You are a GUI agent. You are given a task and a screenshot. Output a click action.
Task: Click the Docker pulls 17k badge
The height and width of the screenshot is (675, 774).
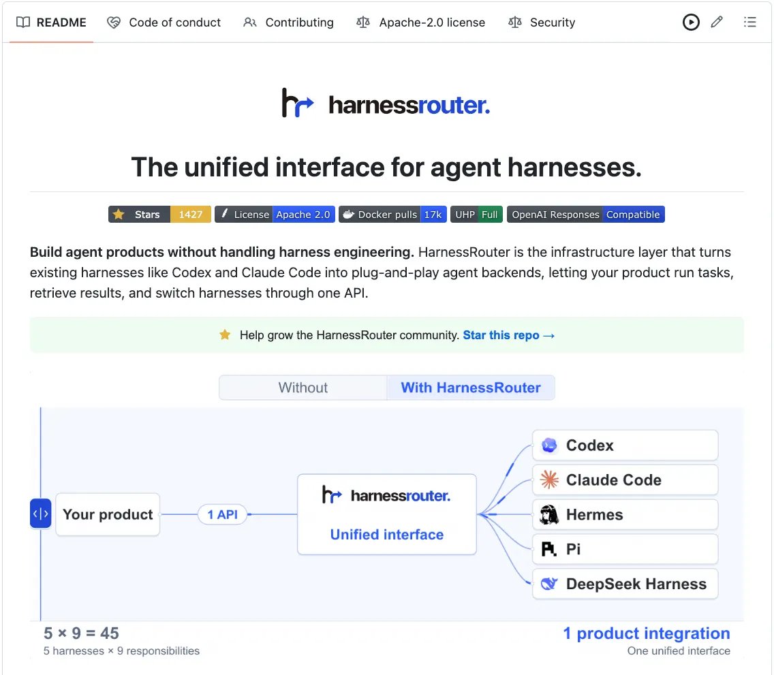click(x=393, y=215)
